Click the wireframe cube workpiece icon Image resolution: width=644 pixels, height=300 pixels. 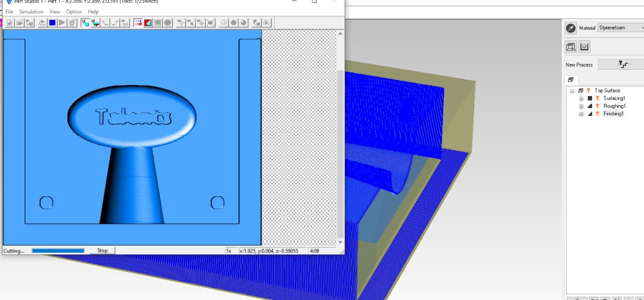pyautogui.click(x=571, y=47)
